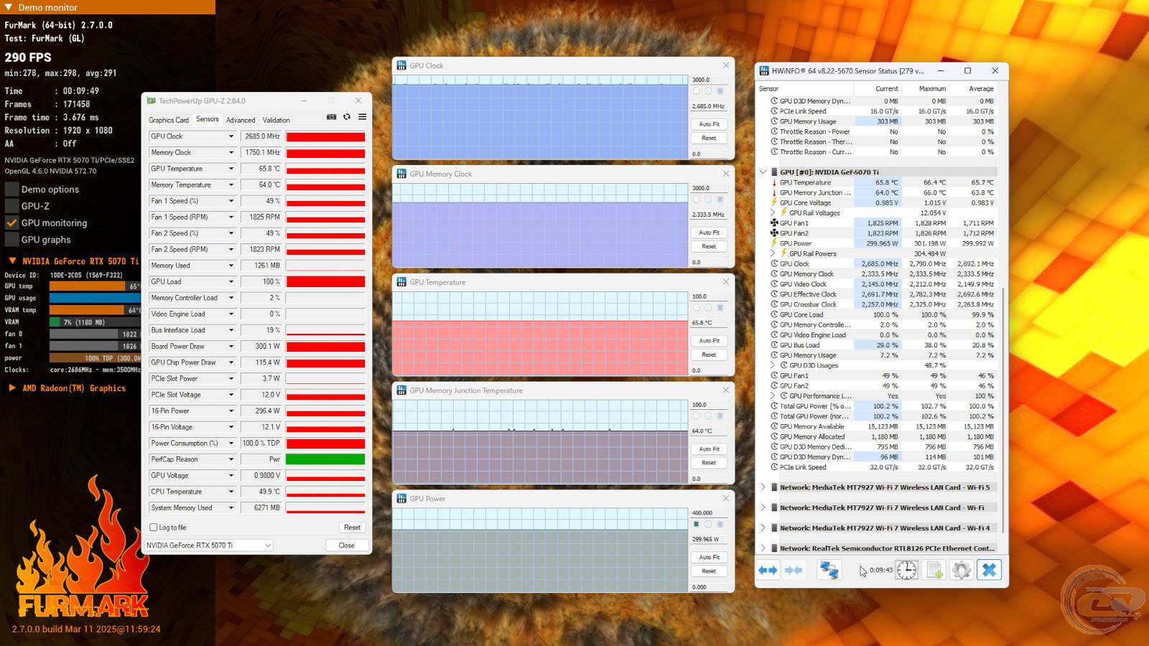Click the green PerfCap Reason bar
The width and height of the screenshot is (1149, 646).
[x=325, y=459]
